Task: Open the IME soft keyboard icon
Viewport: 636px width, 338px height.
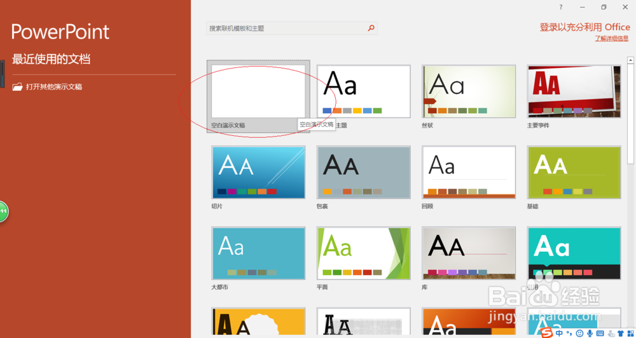Action: (x=600, y=334)
